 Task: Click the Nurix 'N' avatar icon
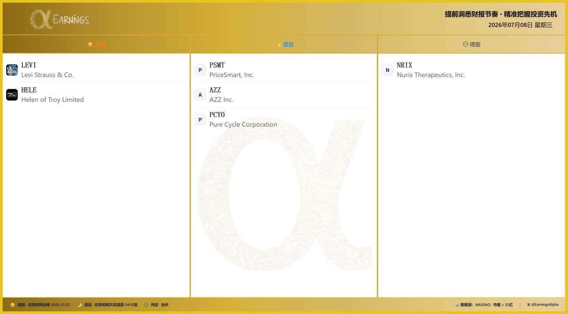coord(388,70)
